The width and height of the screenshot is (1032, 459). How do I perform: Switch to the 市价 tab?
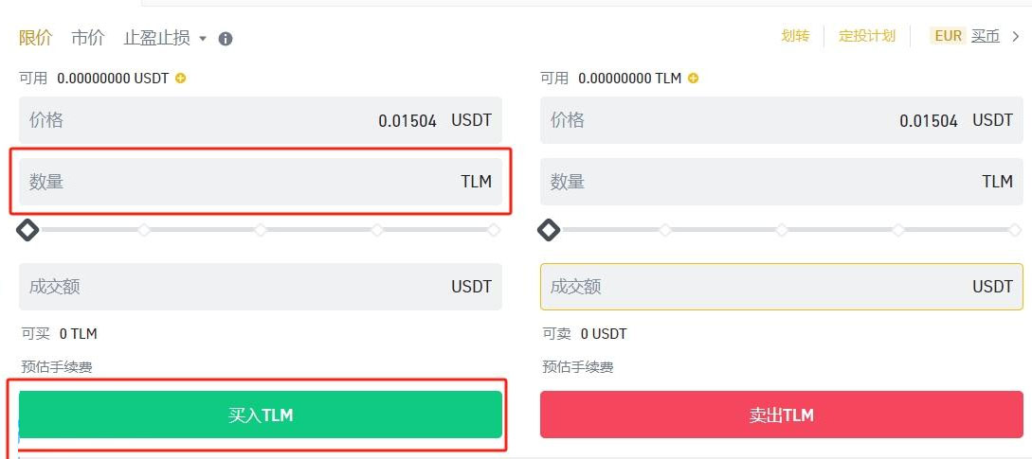coord(88,38)
